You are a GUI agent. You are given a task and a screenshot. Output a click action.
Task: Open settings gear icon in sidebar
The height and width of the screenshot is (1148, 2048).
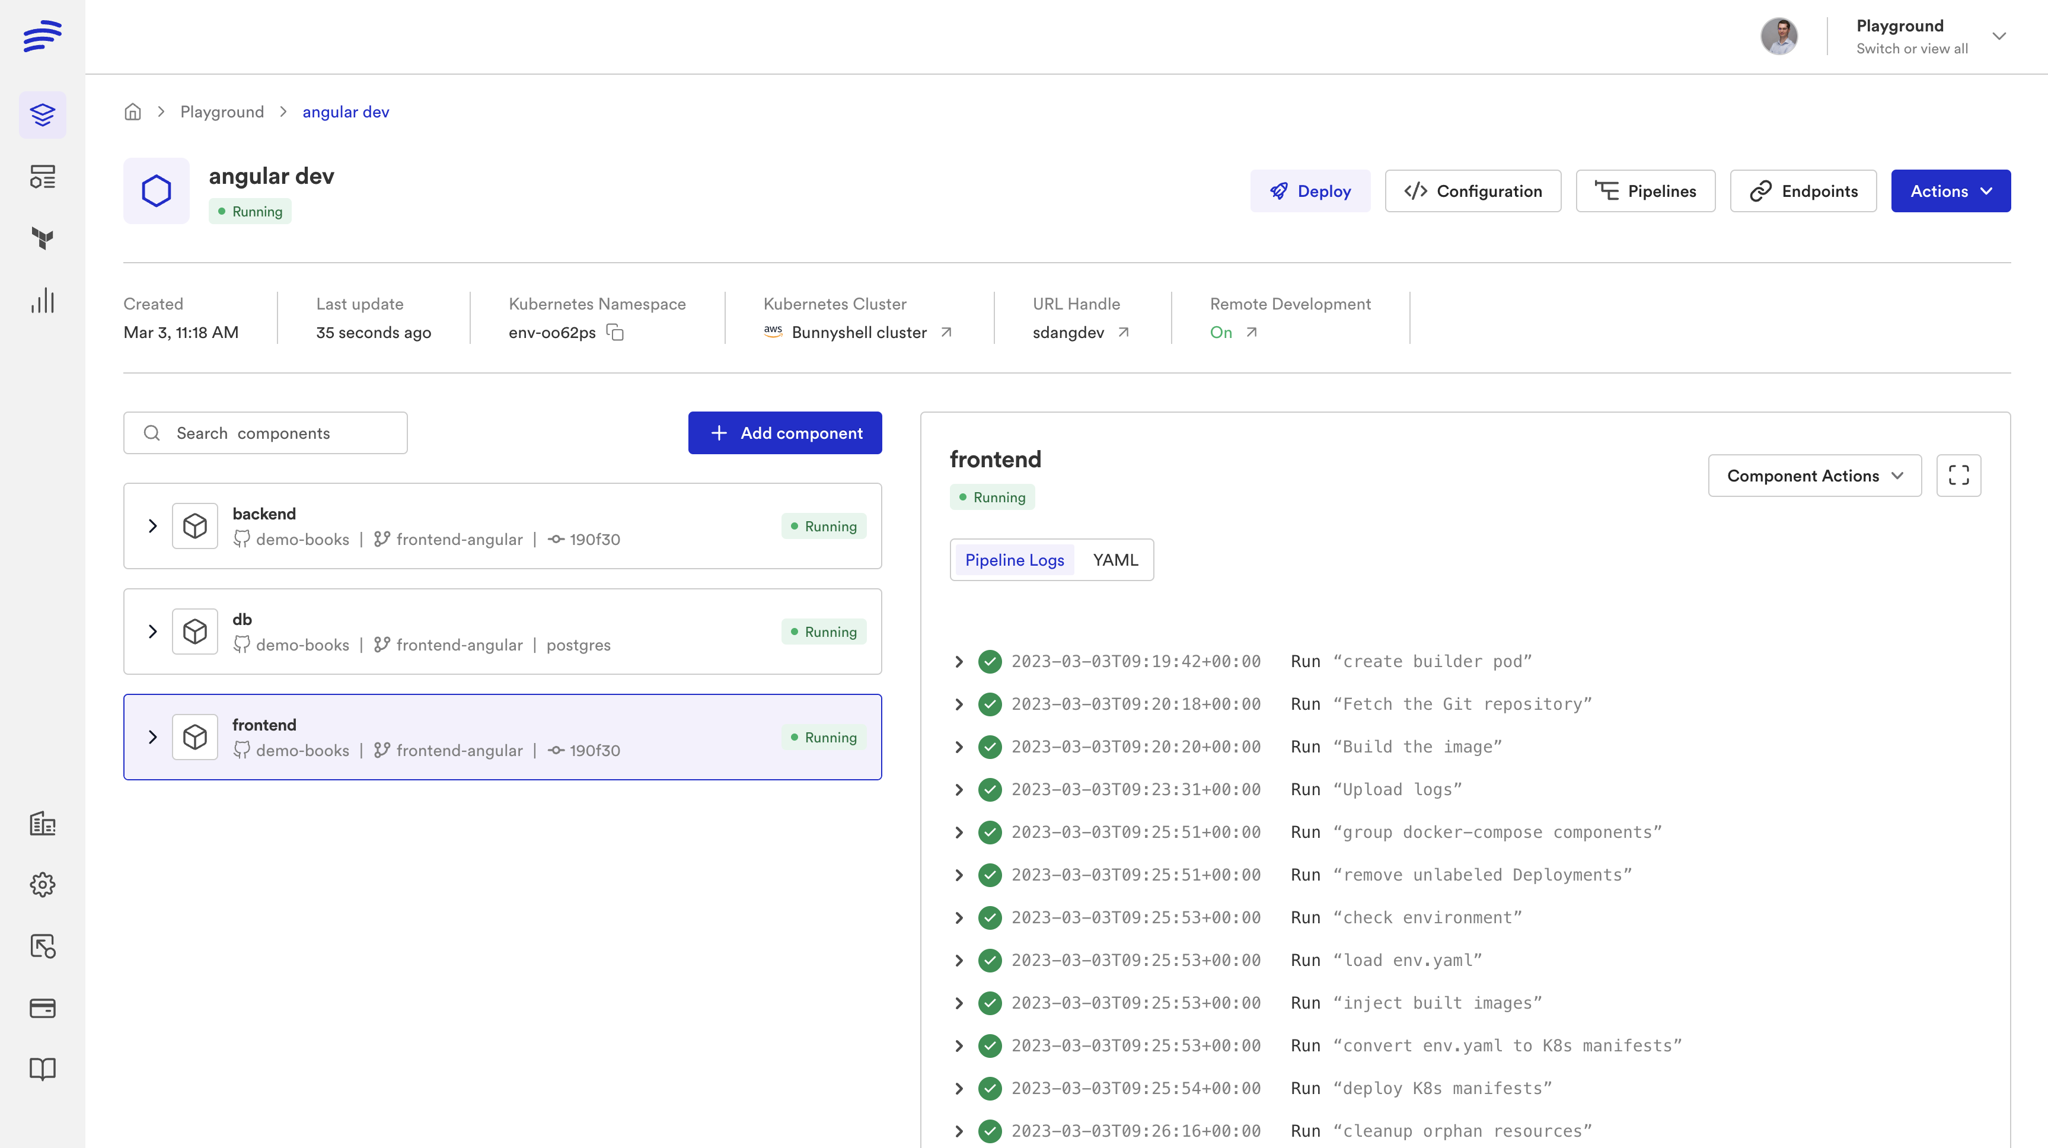pyautogui.click(x=42, y=885)
